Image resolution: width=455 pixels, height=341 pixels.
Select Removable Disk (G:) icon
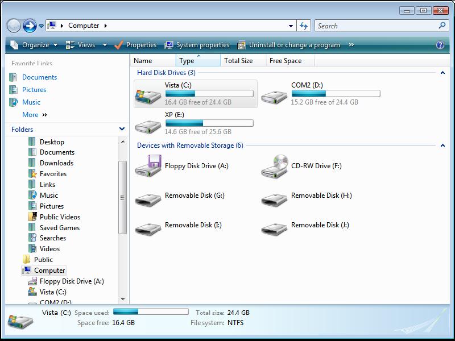148,200
